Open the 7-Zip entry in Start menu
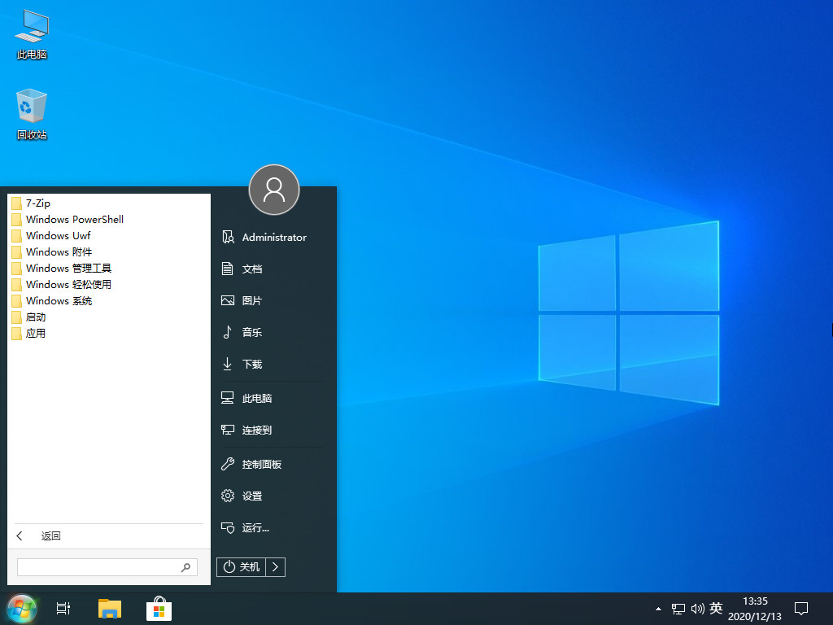This screenshot has height=625, width=833. click(x=37, y=203)
